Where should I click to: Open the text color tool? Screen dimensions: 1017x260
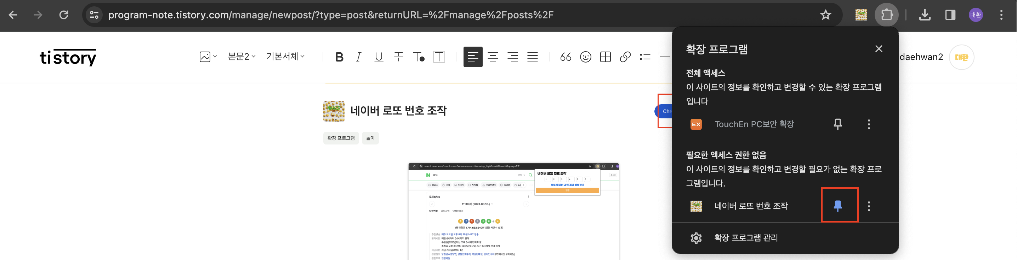tap(419, 57)
